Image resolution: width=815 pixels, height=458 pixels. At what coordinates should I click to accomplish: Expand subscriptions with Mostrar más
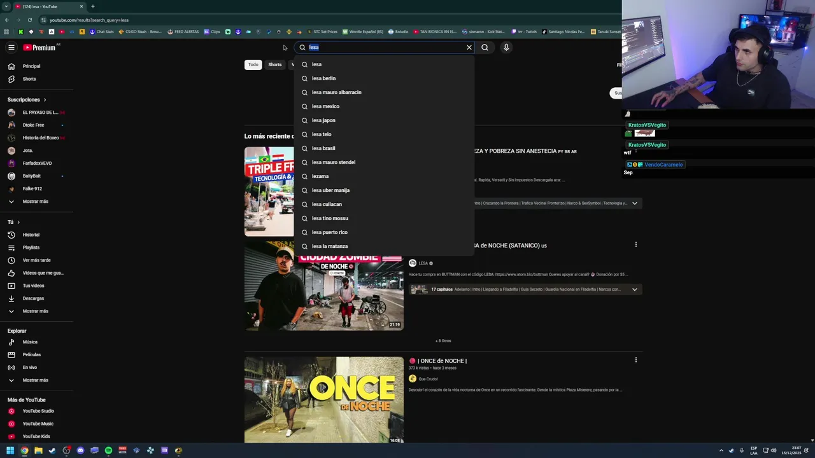click(35, 202)
